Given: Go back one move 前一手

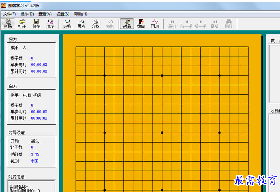Looking at the screenshot, I should (186, 24).
